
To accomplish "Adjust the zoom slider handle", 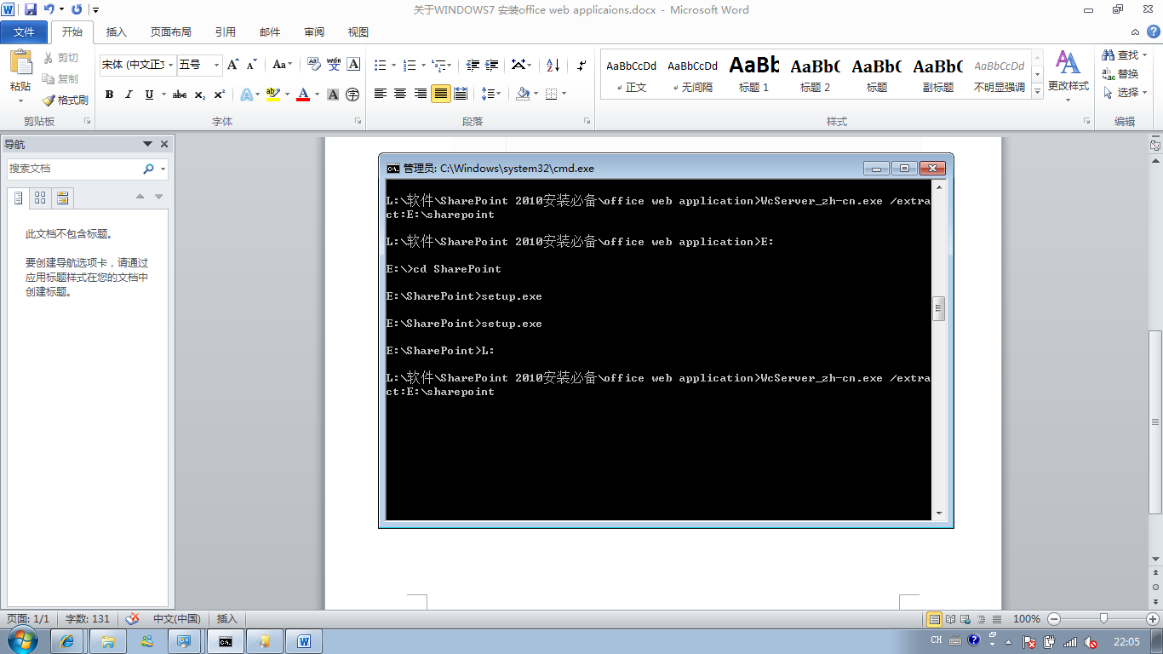I will click(1103, 619).
